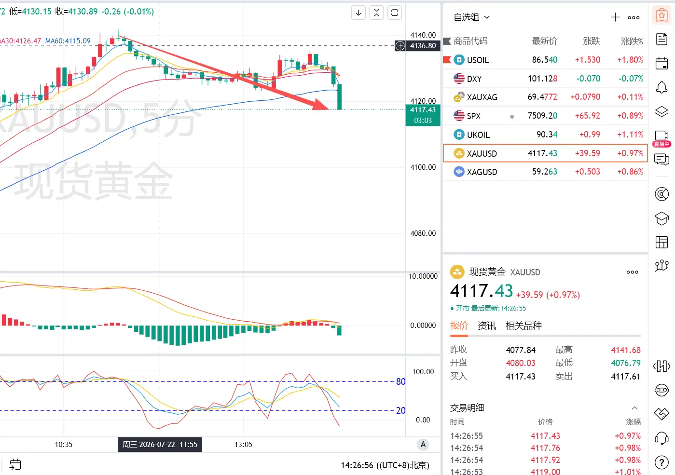This screenshot has height=475, width=675.
Task: Select the XAUXAG watchlist row
Action: pyautogui.click(x=545, y=97)
